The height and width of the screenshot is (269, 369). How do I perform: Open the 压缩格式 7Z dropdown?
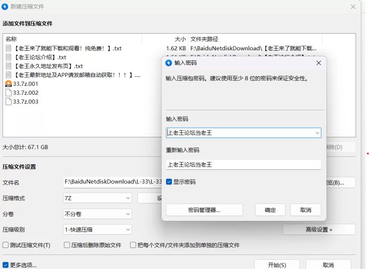click(128, 198)
